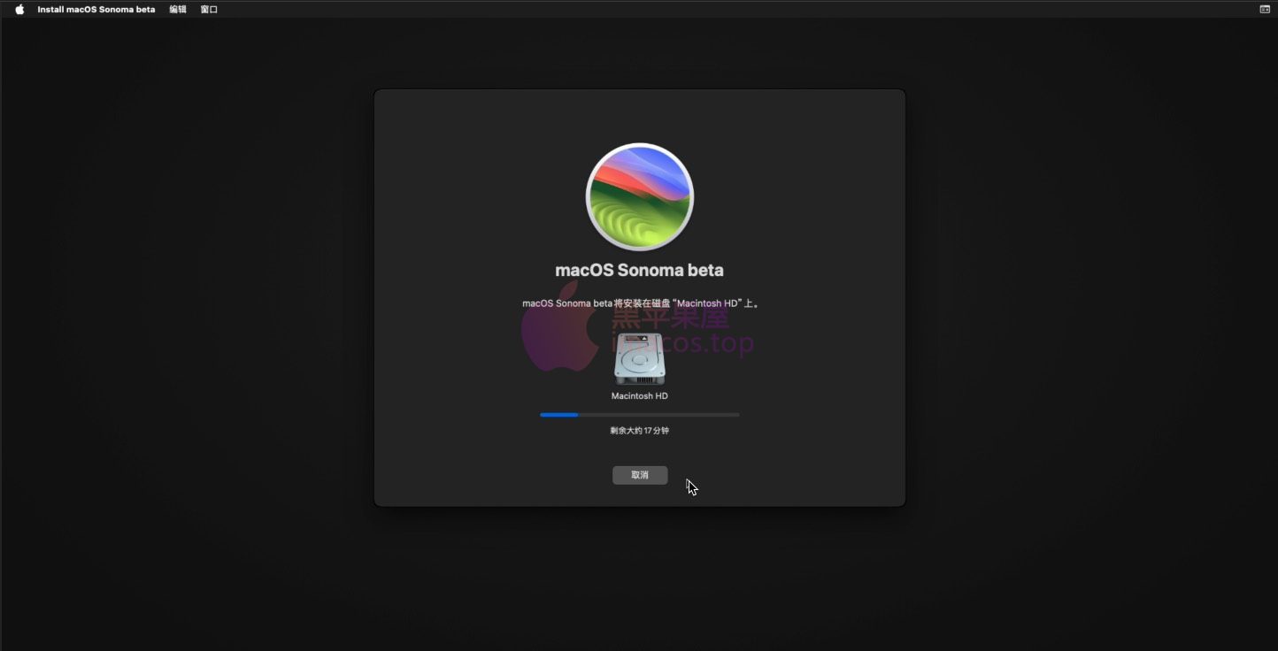Click the install destination description text

tap(641, 303)
